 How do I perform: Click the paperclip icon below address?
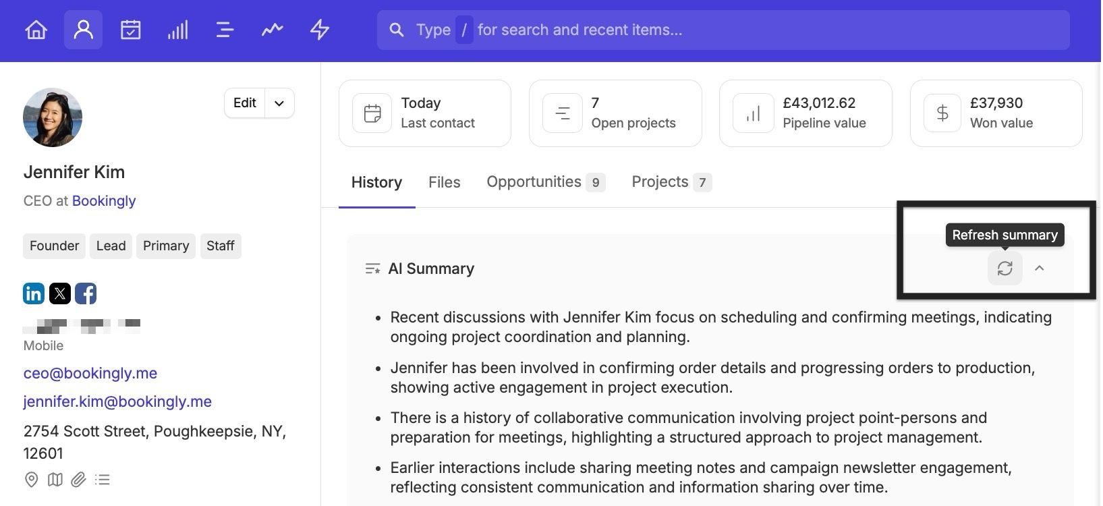tap(79, 480)
